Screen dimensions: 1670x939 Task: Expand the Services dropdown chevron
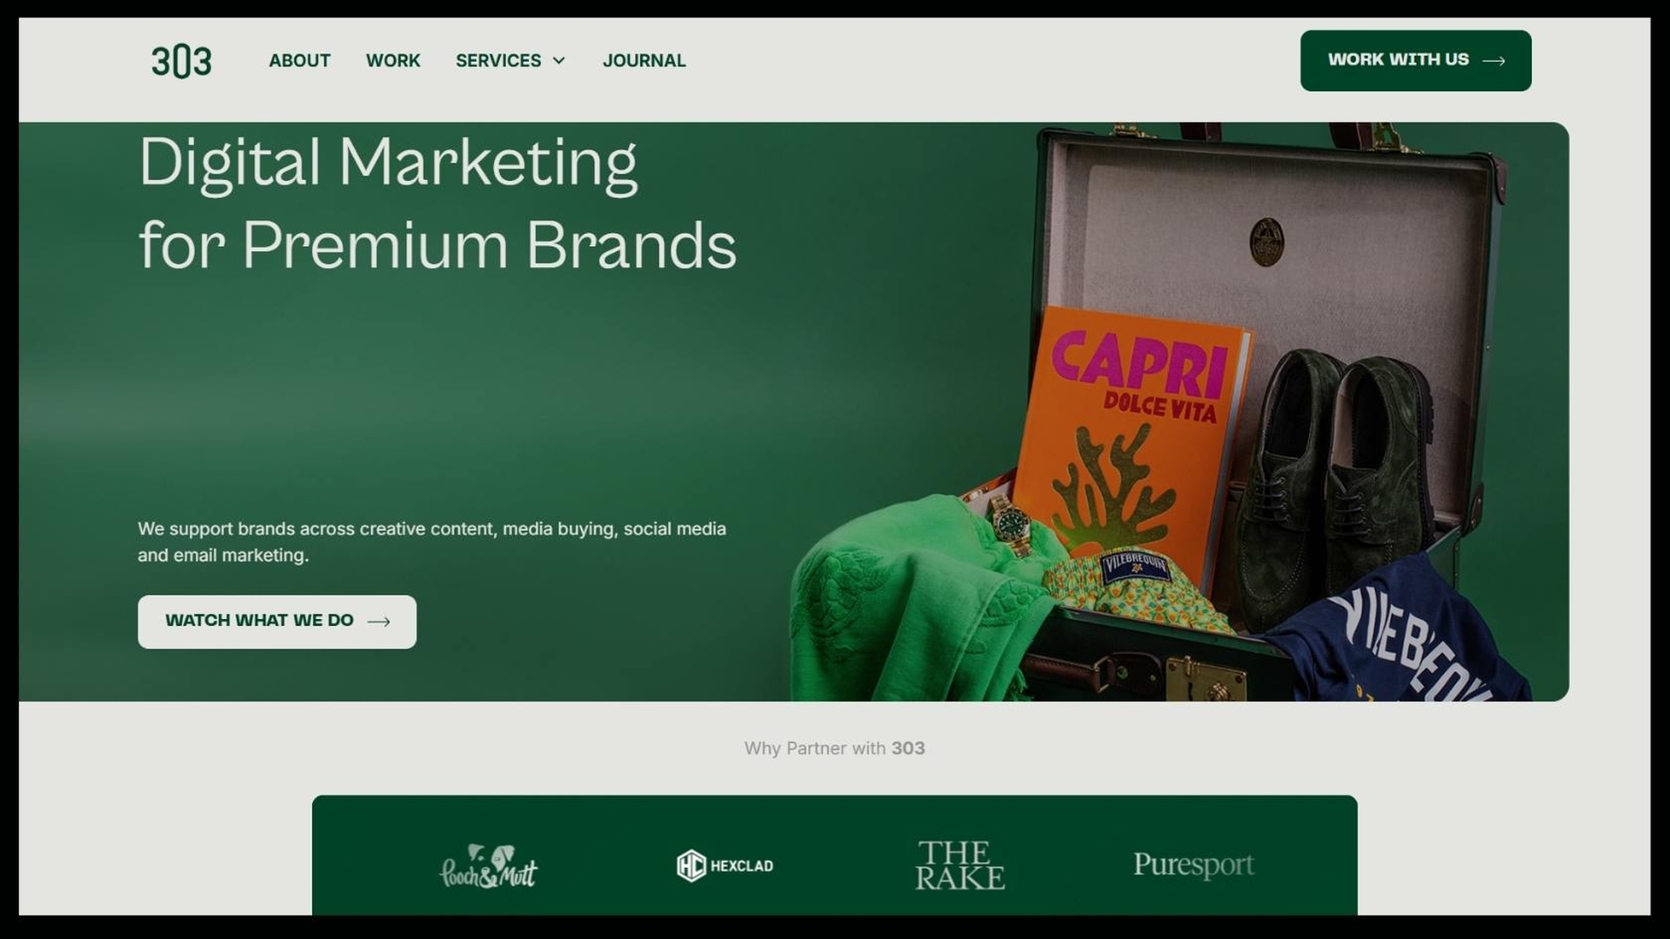point(559,61)
